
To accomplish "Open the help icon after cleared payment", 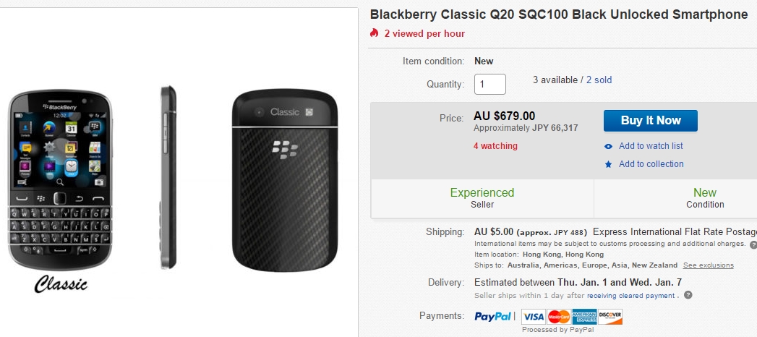I will tap(688, 295).
